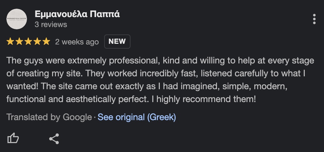Open the three-dot more options menu
Image resolution: width=324 pixels, height=152 pixels.
[314, 19]
